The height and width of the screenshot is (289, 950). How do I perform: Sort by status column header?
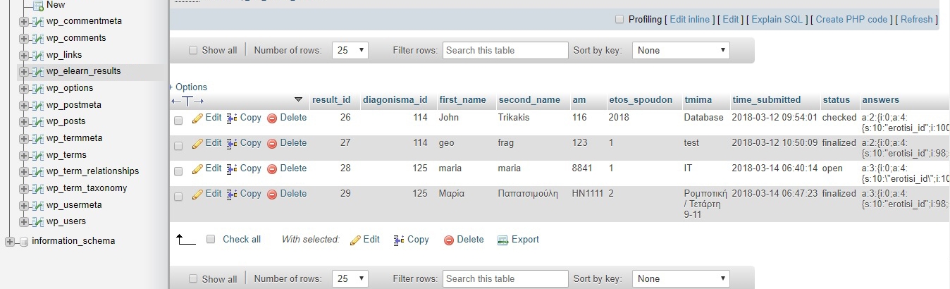[837, 100]
